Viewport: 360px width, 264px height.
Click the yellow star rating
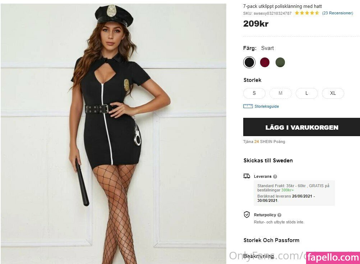coord(307,13)
